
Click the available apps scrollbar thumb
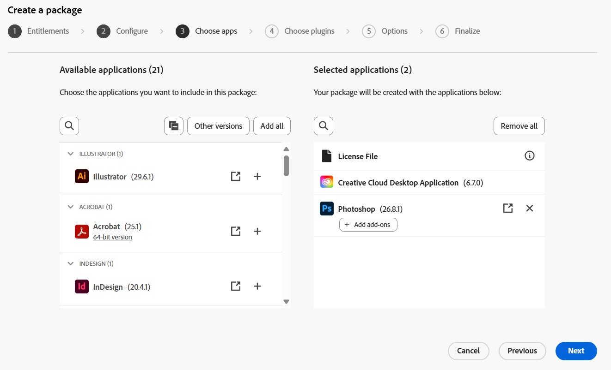coord(286,166)
